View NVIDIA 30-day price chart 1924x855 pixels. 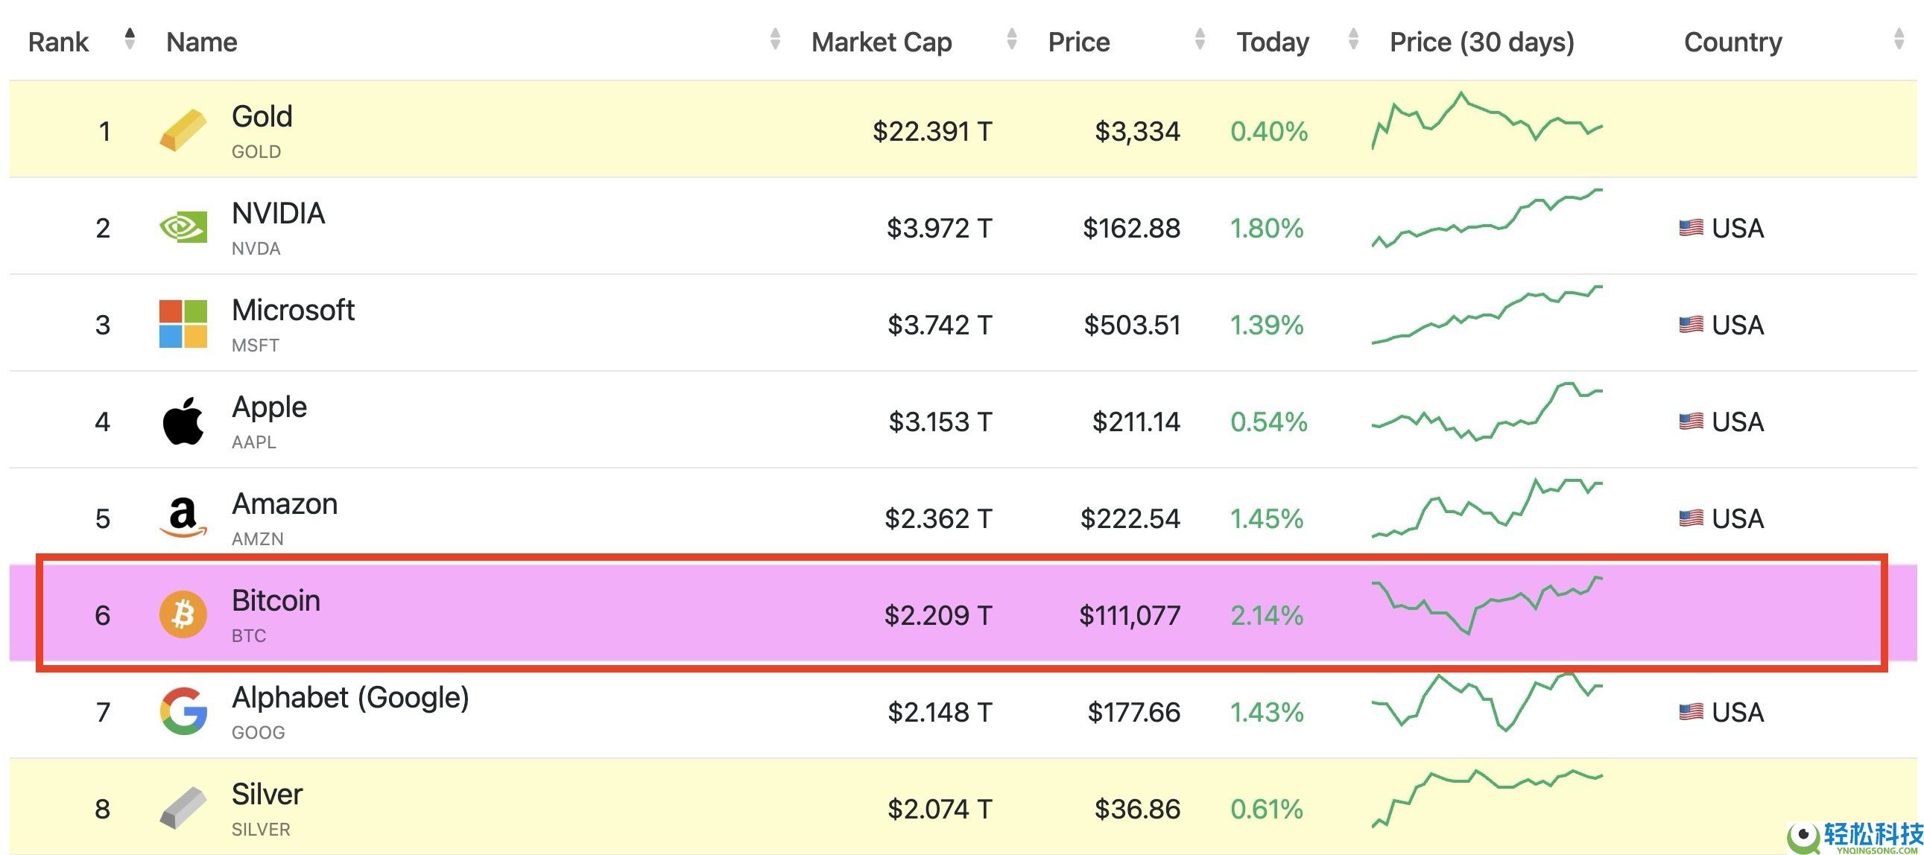click(x=1487, y=219)
